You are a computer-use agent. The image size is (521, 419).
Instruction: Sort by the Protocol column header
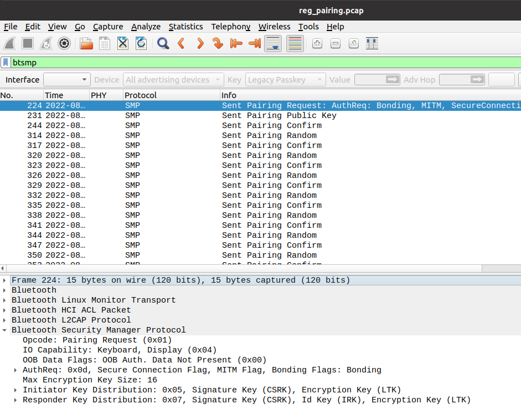click(141, 95)
